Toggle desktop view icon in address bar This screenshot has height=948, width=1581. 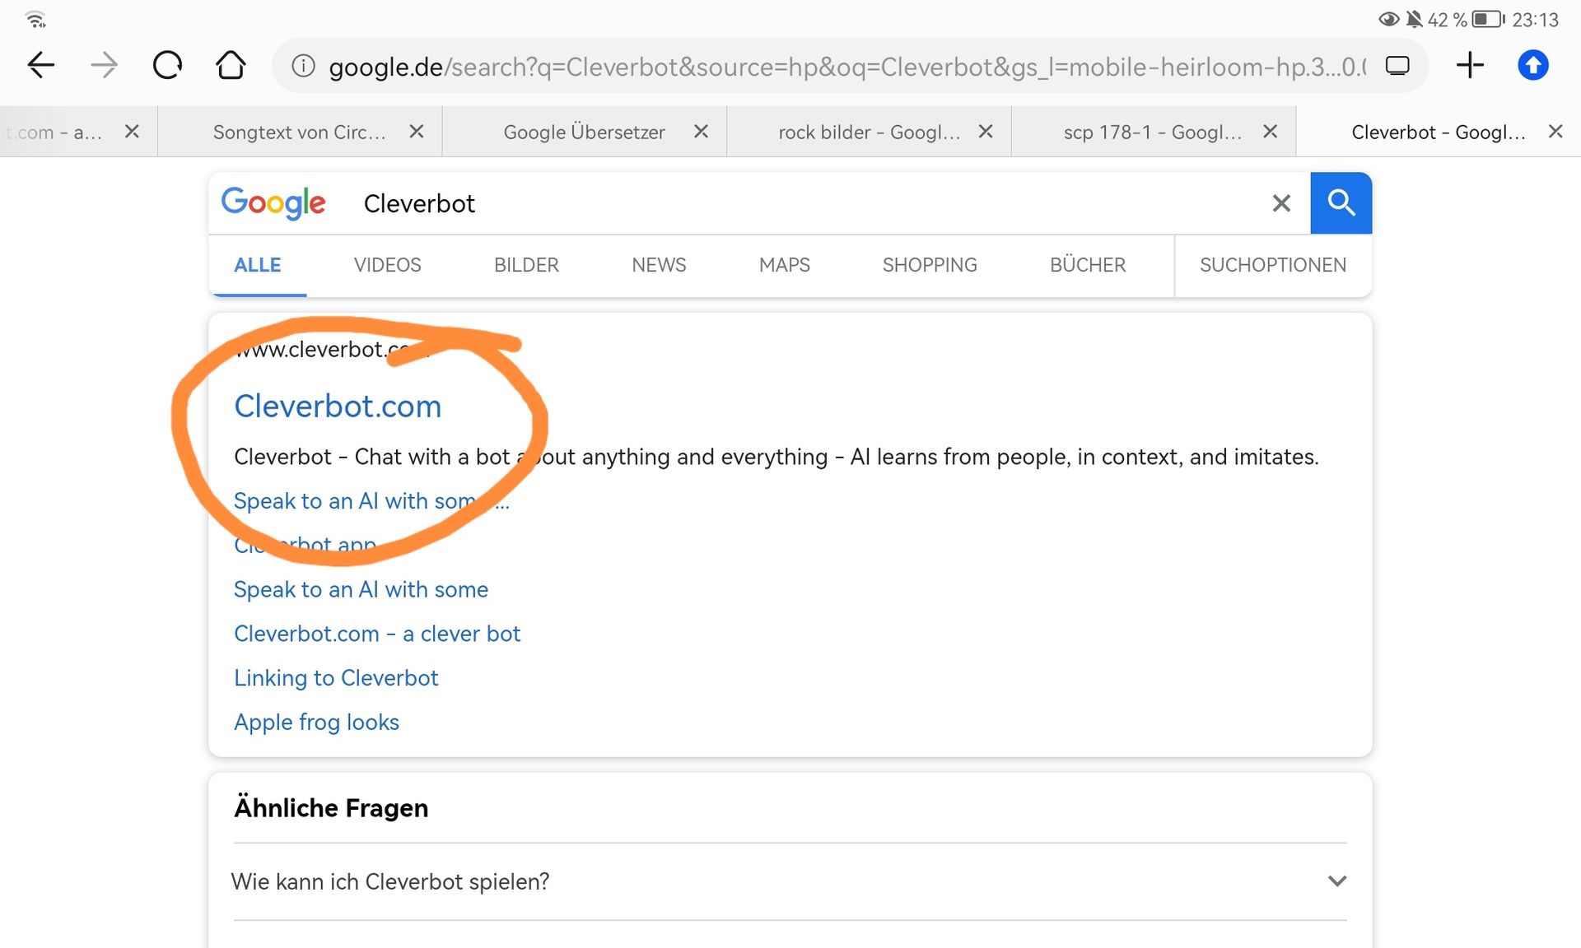(1397, 66)
